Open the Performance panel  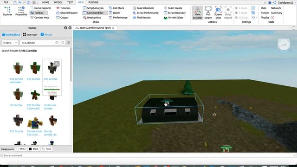118,18
